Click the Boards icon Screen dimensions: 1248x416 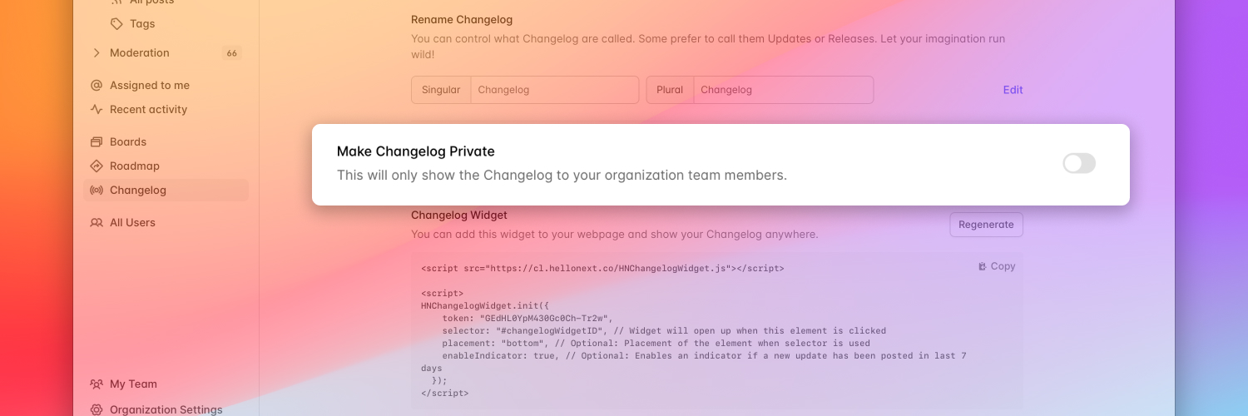tap(97, 141)
